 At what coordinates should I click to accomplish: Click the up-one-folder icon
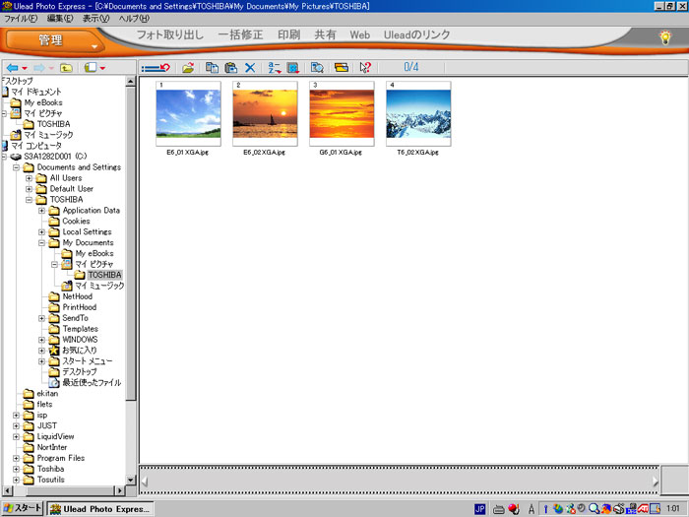[x=66, y=68]
